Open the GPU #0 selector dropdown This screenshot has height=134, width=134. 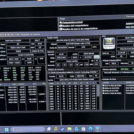pyautogui.click(x=108, y=53)
